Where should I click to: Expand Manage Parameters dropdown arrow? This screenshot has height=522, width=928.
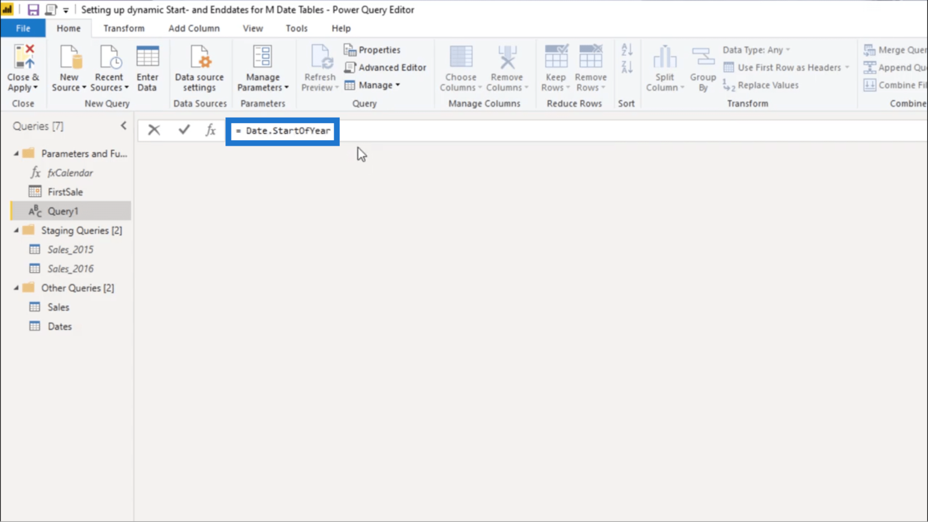point(286,88)
